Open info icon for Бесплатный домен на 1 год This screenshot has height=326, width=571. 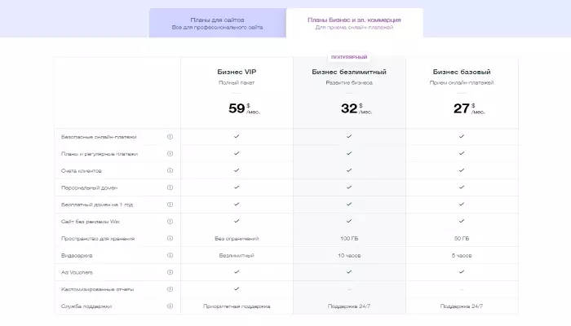pos(170,205)
